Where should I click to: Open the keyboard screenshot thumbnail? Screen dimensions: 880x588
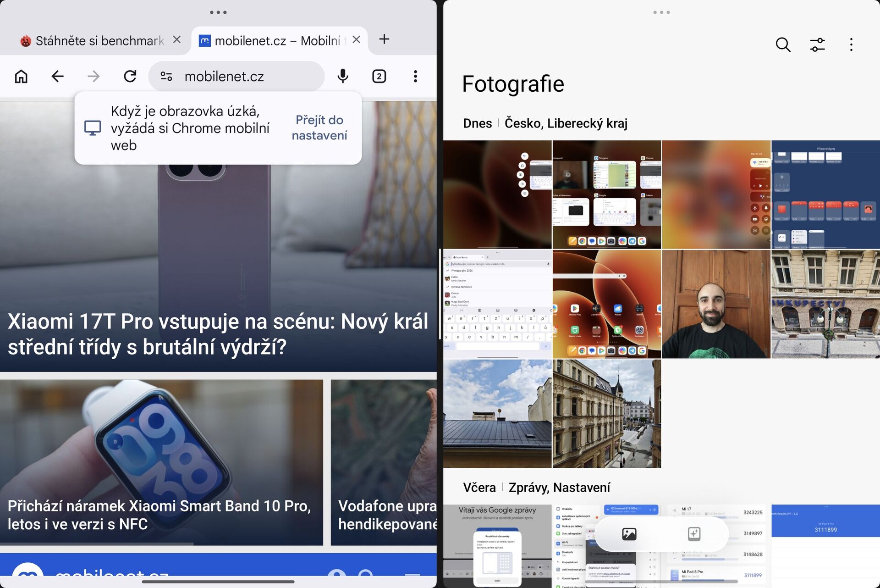click(497, 304)
